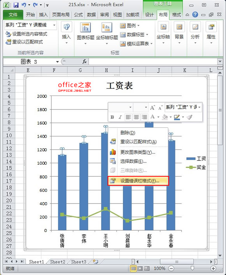Click the 插入 insert objects icon
226x275 pixels.
[x=67, y=27]
